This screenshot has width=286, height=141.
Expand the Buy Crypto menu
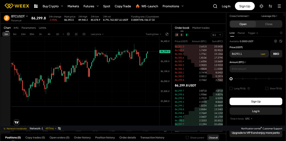[x=53, y=6]
